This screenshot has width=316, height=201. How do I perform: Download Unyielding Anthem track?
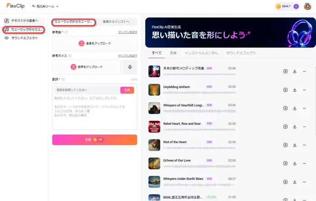click(x=295, y=90)
